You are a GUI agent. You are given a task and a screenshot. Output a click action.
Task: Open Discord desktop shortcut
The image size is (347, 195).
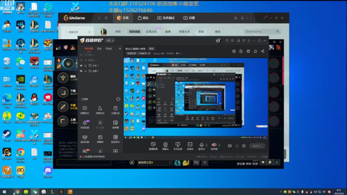(48, 172)
